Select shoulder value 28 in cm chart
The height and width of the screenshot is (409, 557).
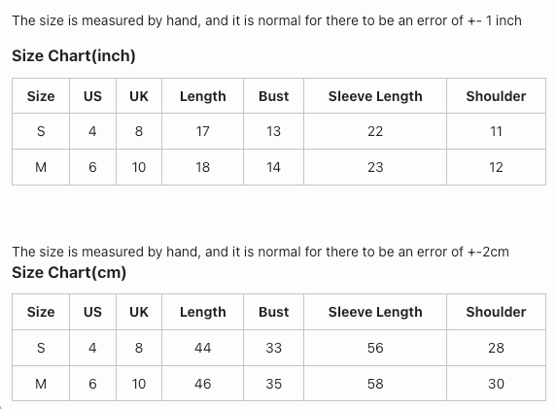(x=496, y=348)
